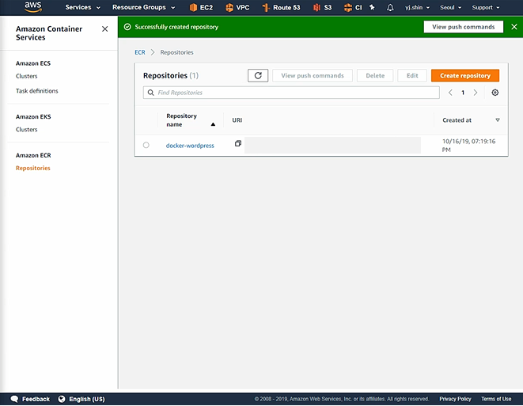Viewport: 523px width, 406px height.
Task: Open the docker-wordpress repository link
Action: (x=190, y=146)
